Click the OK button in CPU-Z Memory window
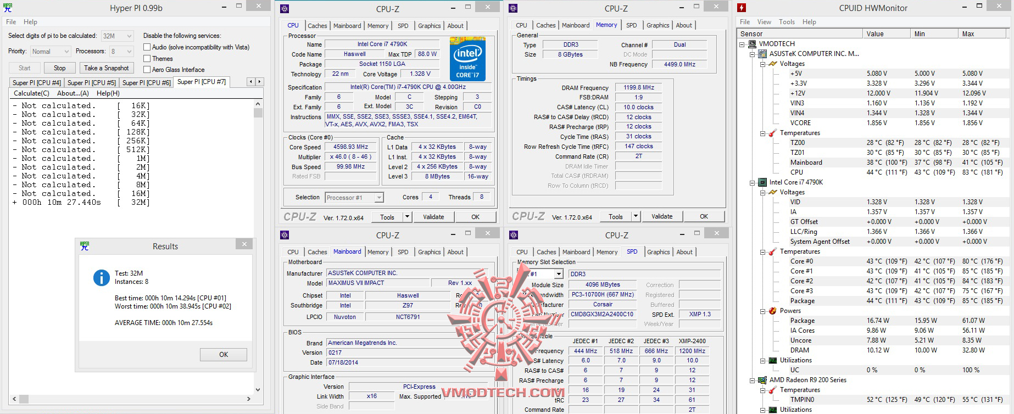Viewport: 1014px width, 414px height. pos(704,216)
